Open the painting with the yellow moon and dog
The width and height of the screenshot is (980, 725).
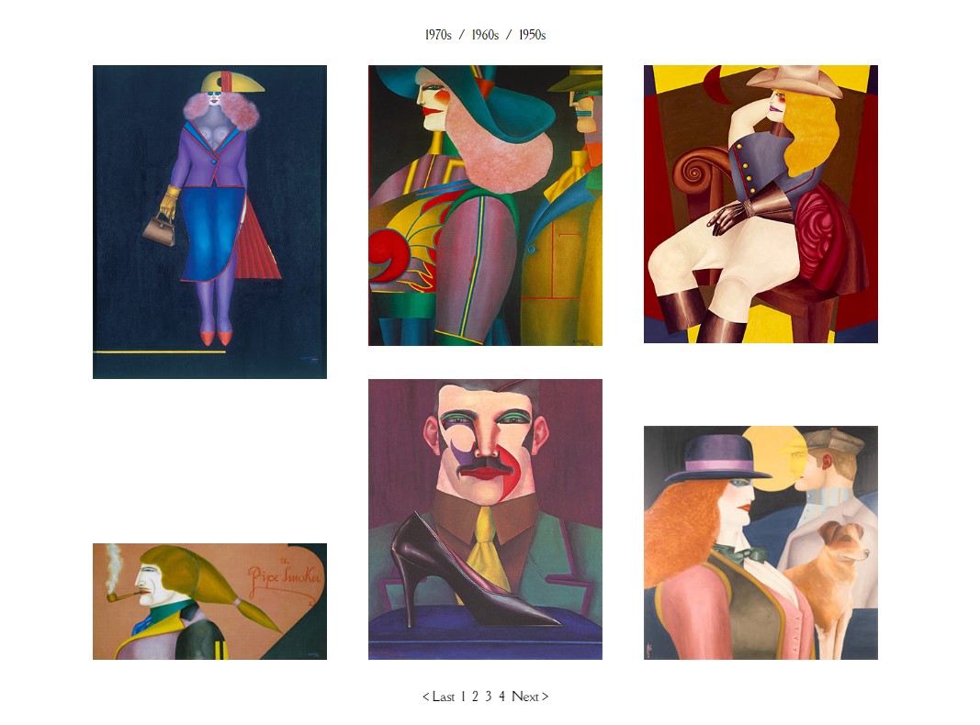click(x=760, y=542)
